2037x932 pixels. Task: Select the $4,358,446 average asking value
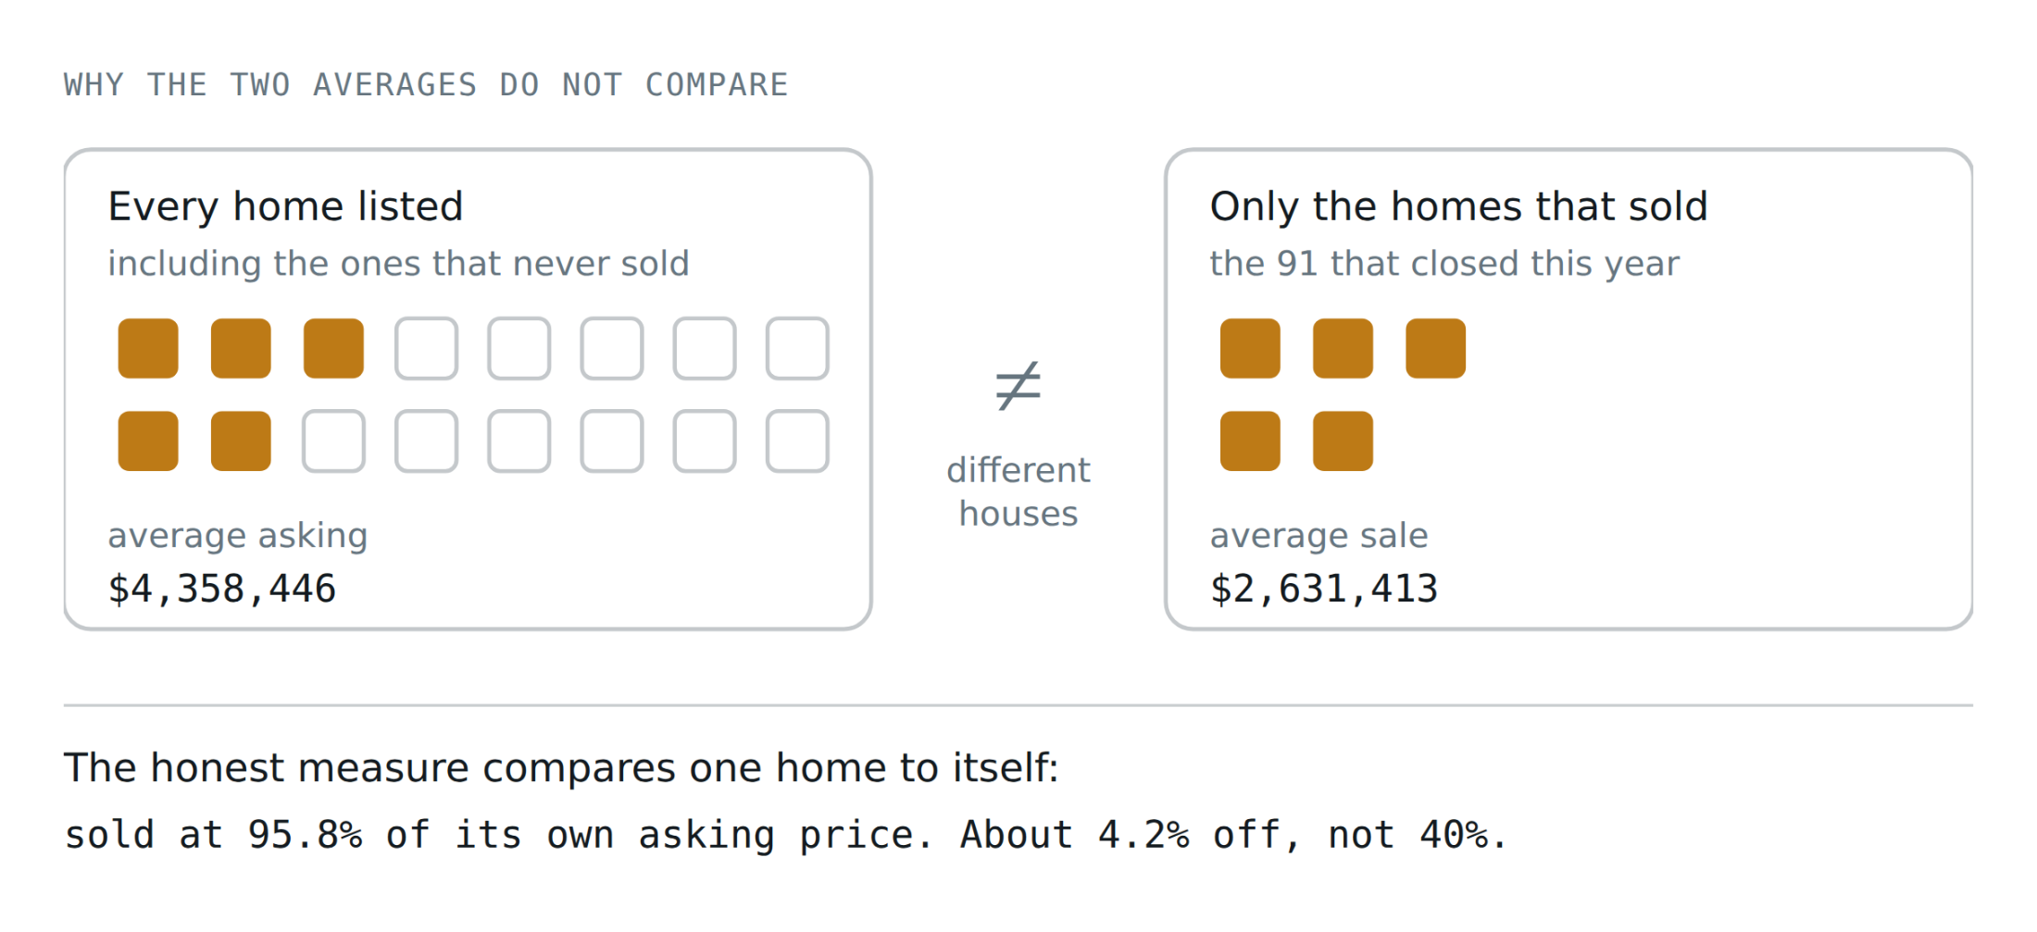pyautogui.click(x=222, y=590)
